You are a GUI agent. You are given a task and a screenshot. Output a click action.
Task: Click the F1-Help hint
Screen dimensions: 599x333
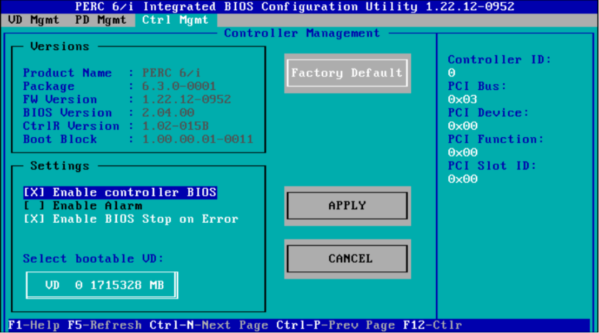coord(34,325)
